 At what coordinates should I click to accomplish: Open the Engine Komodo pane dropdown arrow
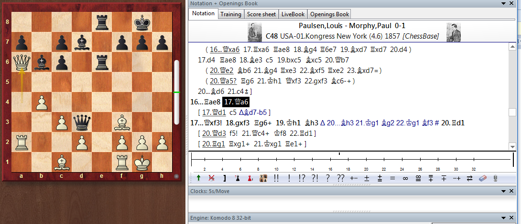(x=503, y=219)
